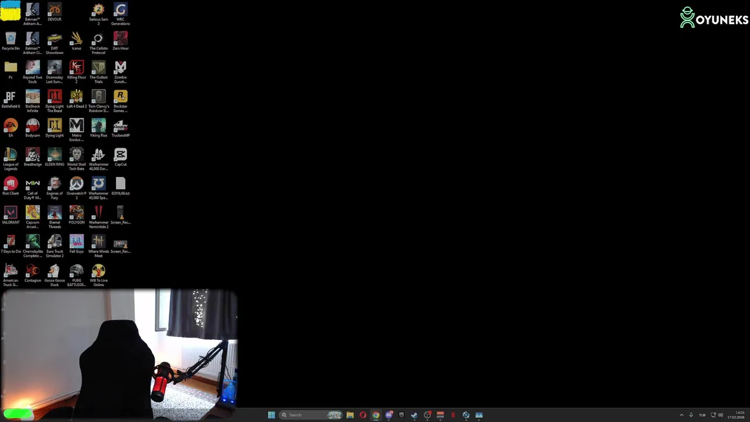The image size is (750, 422).
Task: Open the WRC Generations shortcut
Action: click(x=120, y=14)
